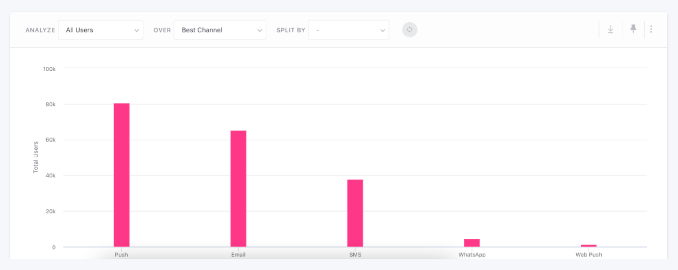The width and height of the screenshot is (678, 270).
Task: Click the 100k y-axis tick label
Action: [x=49, y=69]
